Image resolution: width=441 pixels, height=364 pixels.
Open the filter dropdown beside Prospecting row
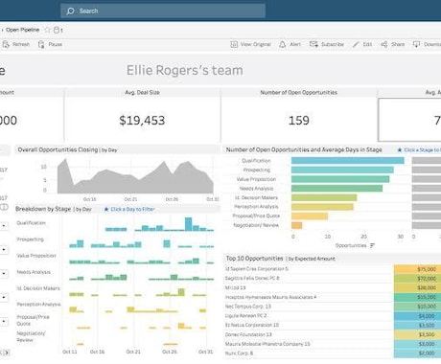4,249
